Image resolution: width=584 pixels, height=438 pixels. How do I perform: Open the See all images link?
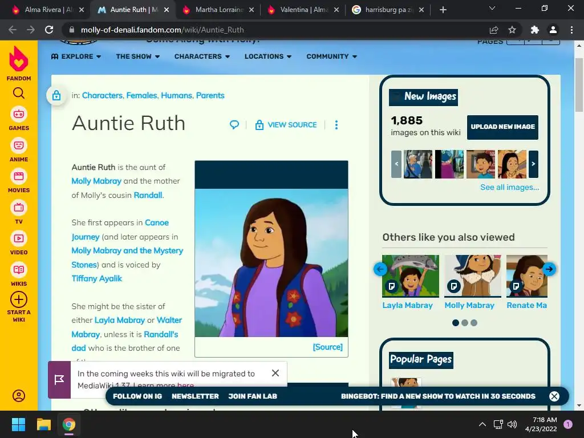pyautogui.click(x=509, y=187)
